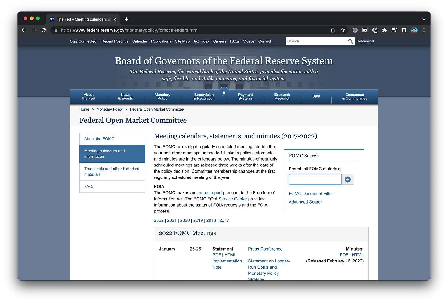Open the Contact link
This screenshot has height=303, width=448.
[265, 41]
